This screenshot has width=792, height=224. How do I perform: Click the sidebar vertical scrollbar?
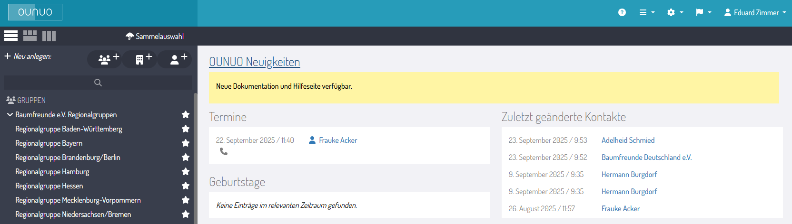195,159
